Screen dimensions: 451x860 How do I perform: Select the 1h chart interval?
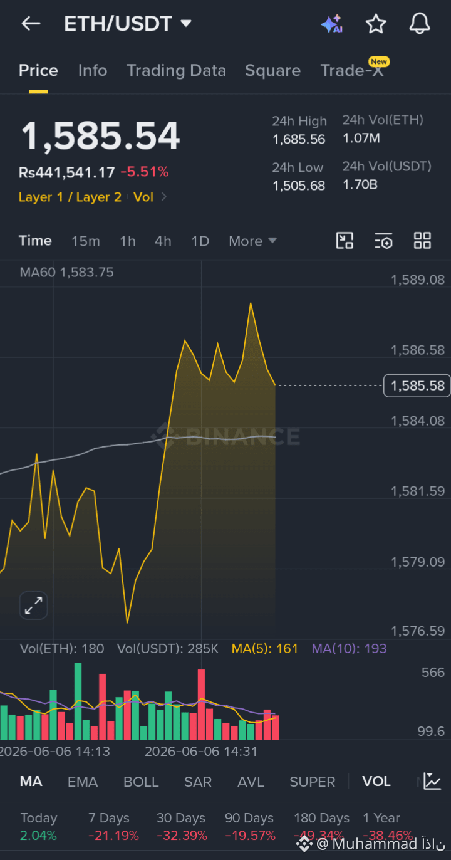tap(128, 241)
